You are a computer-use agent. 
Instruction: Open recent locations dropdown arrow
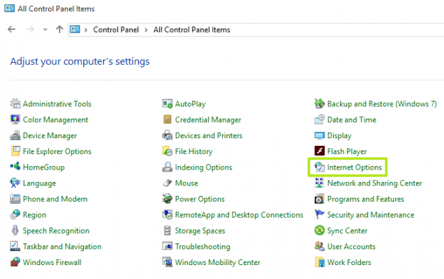pos(45,30)
